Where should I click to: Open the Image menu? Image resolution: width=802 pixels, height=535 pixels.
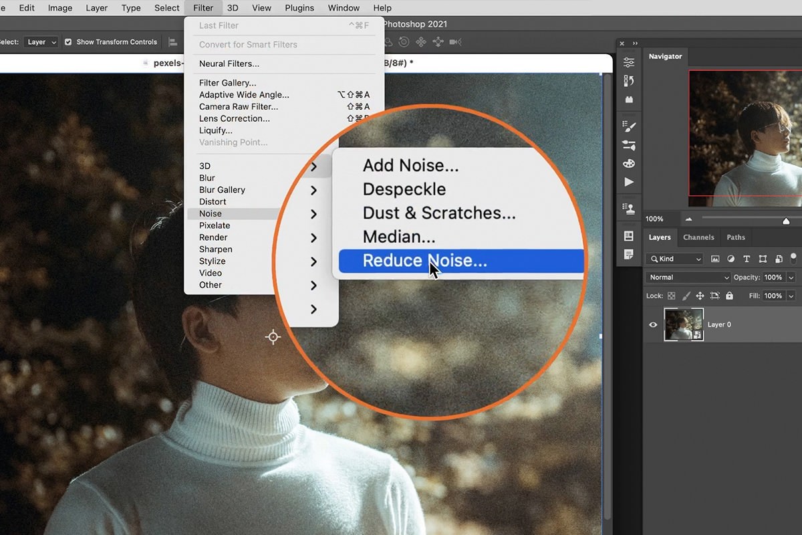pyautogui.click(x=60, y=8)
